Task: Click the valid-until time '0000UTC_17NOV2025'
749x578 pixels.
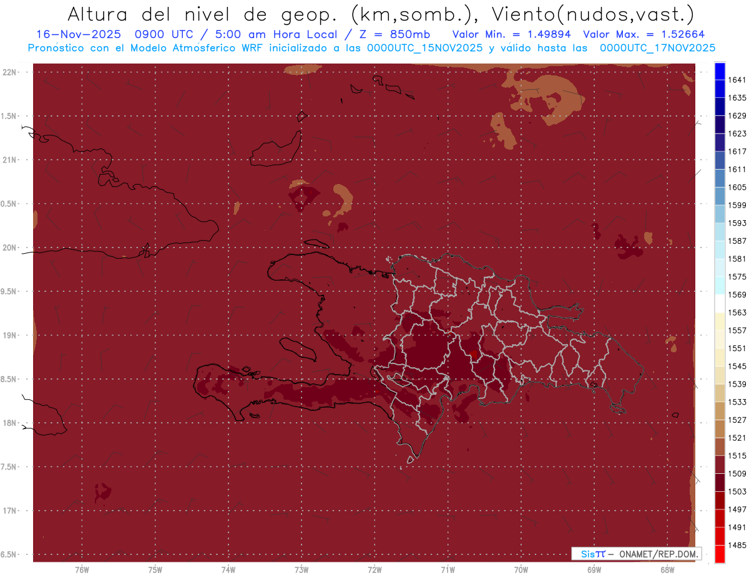Action: coord(657,47)
